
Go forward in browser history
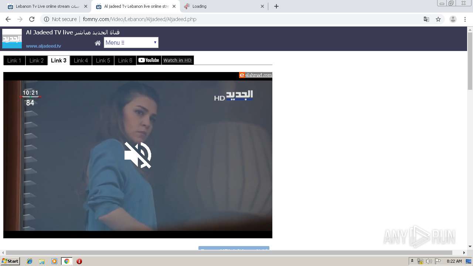[x=20, y=19]
